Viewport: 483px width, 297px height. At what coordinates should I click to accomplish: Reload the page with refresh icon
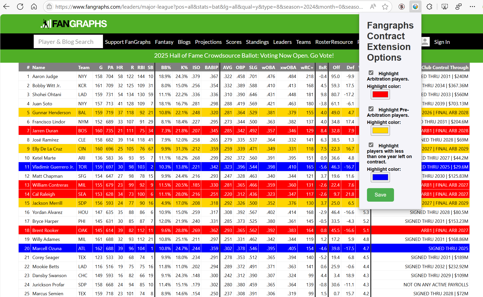coord(20,7)
